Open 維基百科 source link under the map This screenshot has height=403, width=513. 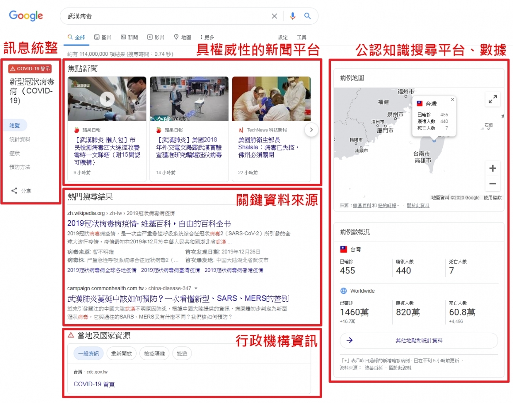click(362, 206)
